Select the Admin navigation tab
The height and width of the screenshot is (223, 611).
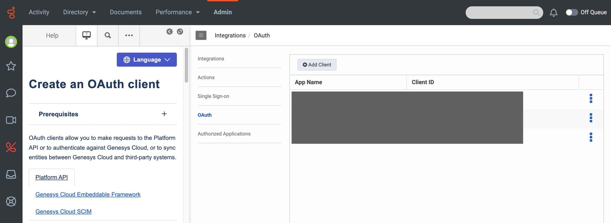coord(223,12)
